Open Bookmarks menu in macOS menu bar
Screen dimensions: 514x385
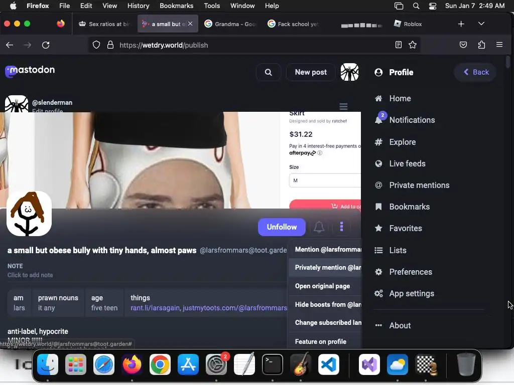pos(176,6)
